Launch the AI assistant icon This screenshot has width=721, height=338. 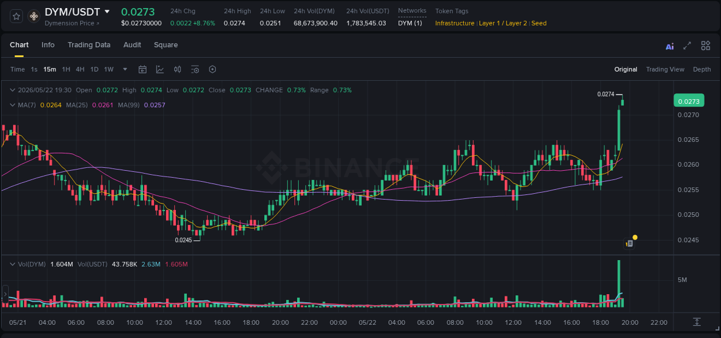(670, 46)
